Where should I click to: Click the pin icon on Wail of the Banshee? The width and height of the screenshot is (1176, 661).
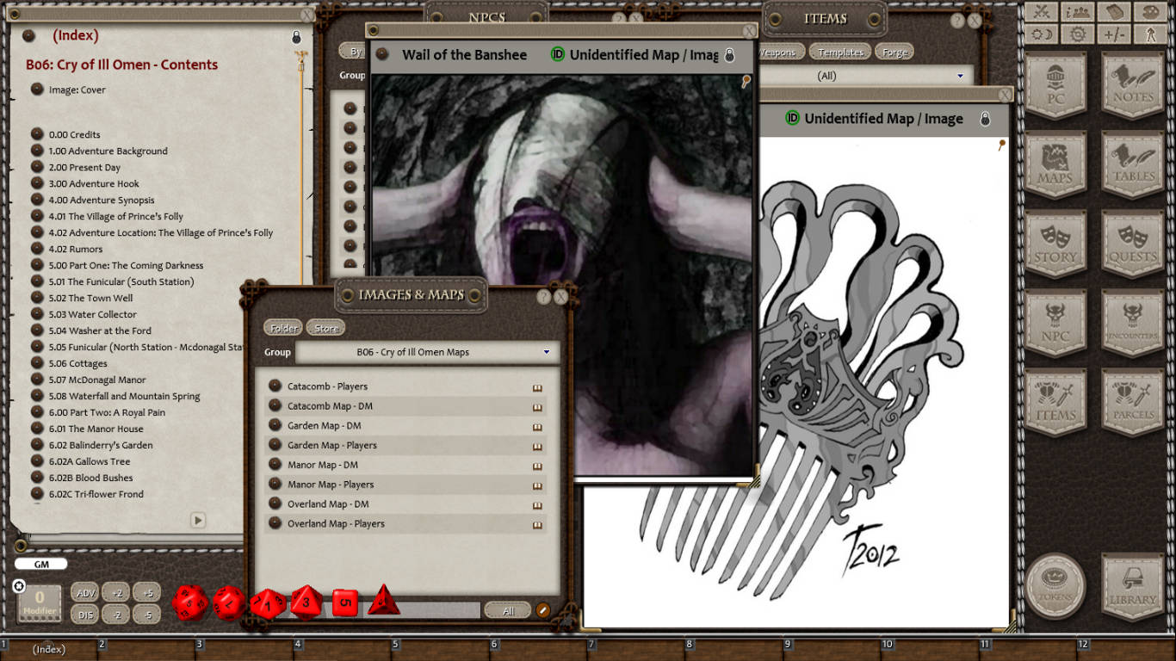[748, 79]
